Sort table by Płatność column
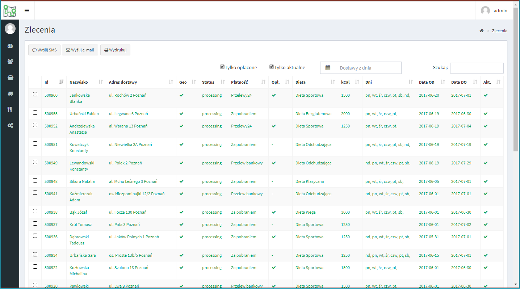 [x=248, y=82]
